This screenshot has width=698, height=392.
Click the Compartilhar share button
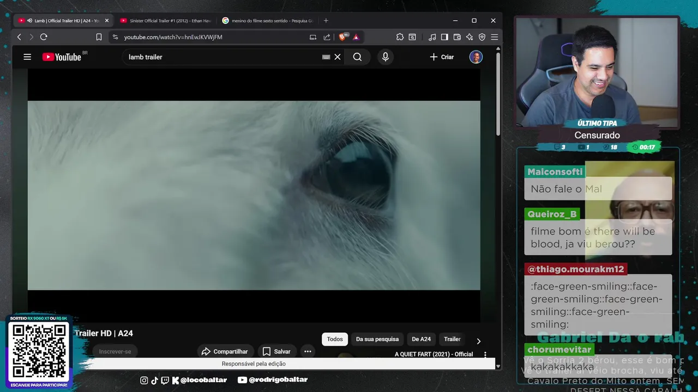(225, 352)
